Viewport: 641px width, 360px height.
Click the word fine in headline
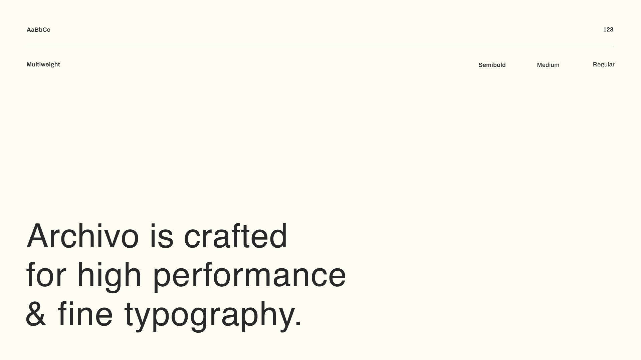pos(85,314)
